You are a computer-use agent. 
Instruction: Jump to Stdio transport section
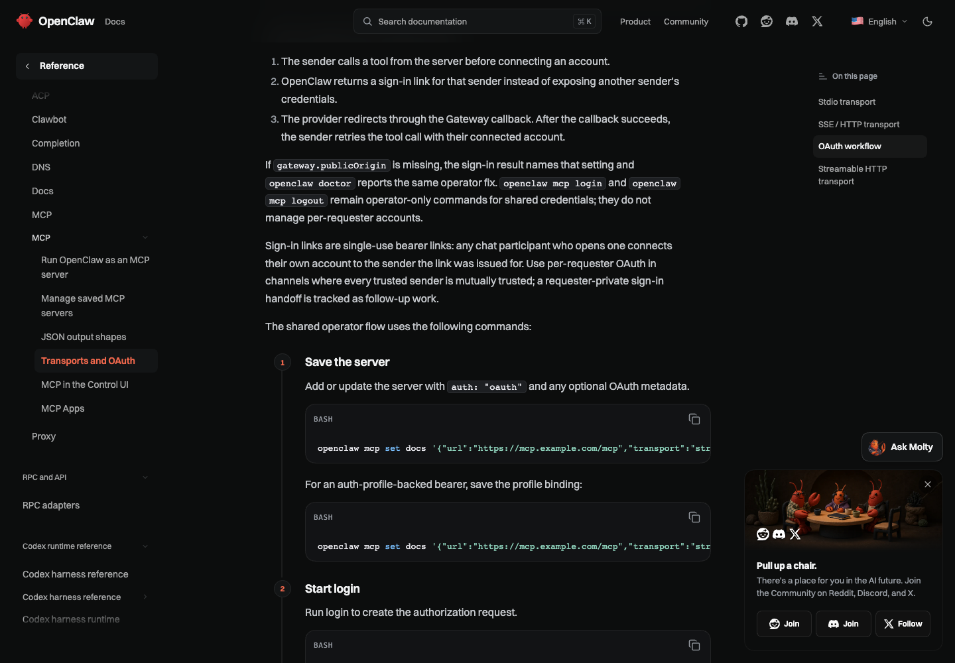tap(846, 101)
